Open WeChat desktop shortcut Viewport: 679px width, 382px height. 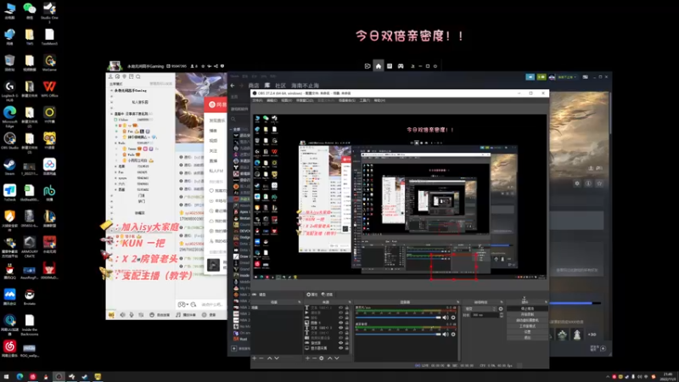30,11
